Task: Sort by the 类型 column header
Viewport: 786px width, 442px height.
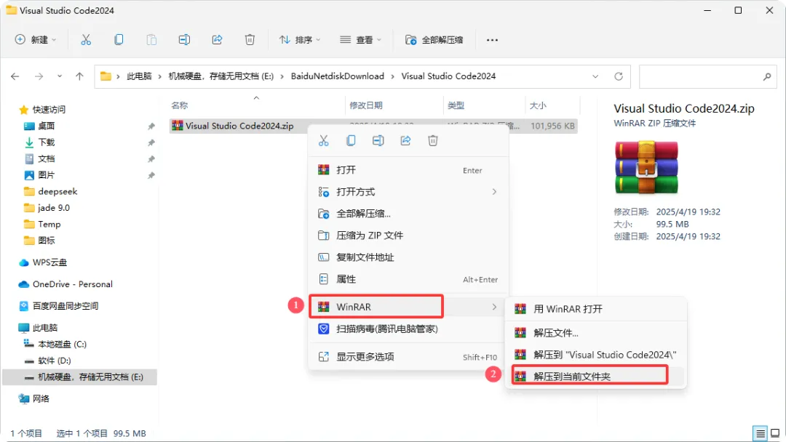Action: click(x=456, y=105)
